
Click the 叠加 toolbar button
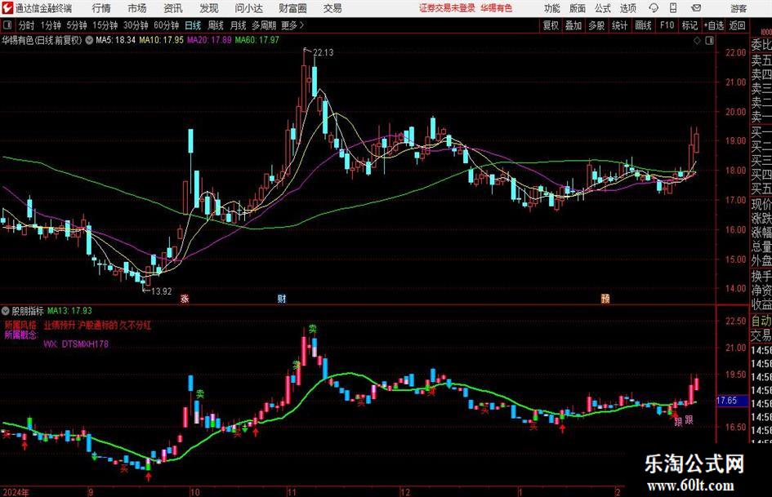tap(573, 25)
